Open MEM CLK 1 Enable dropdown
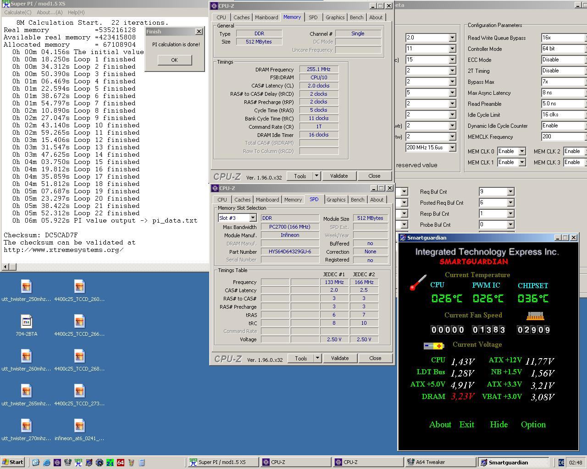The image size is (587, 469). 522,162
